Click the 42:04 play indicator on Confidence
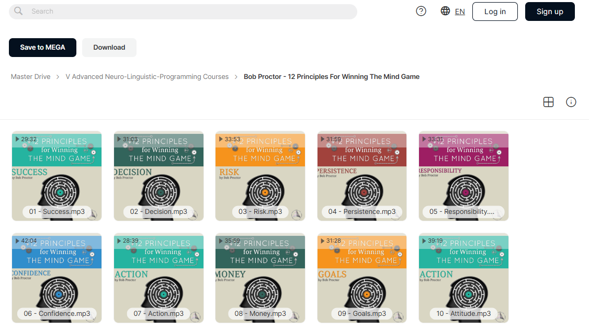The image size is (589, 330). coord(26,241)
